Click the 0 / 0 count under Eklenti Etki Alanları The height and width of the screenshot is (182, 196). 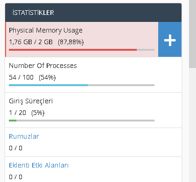pos(15,177)
